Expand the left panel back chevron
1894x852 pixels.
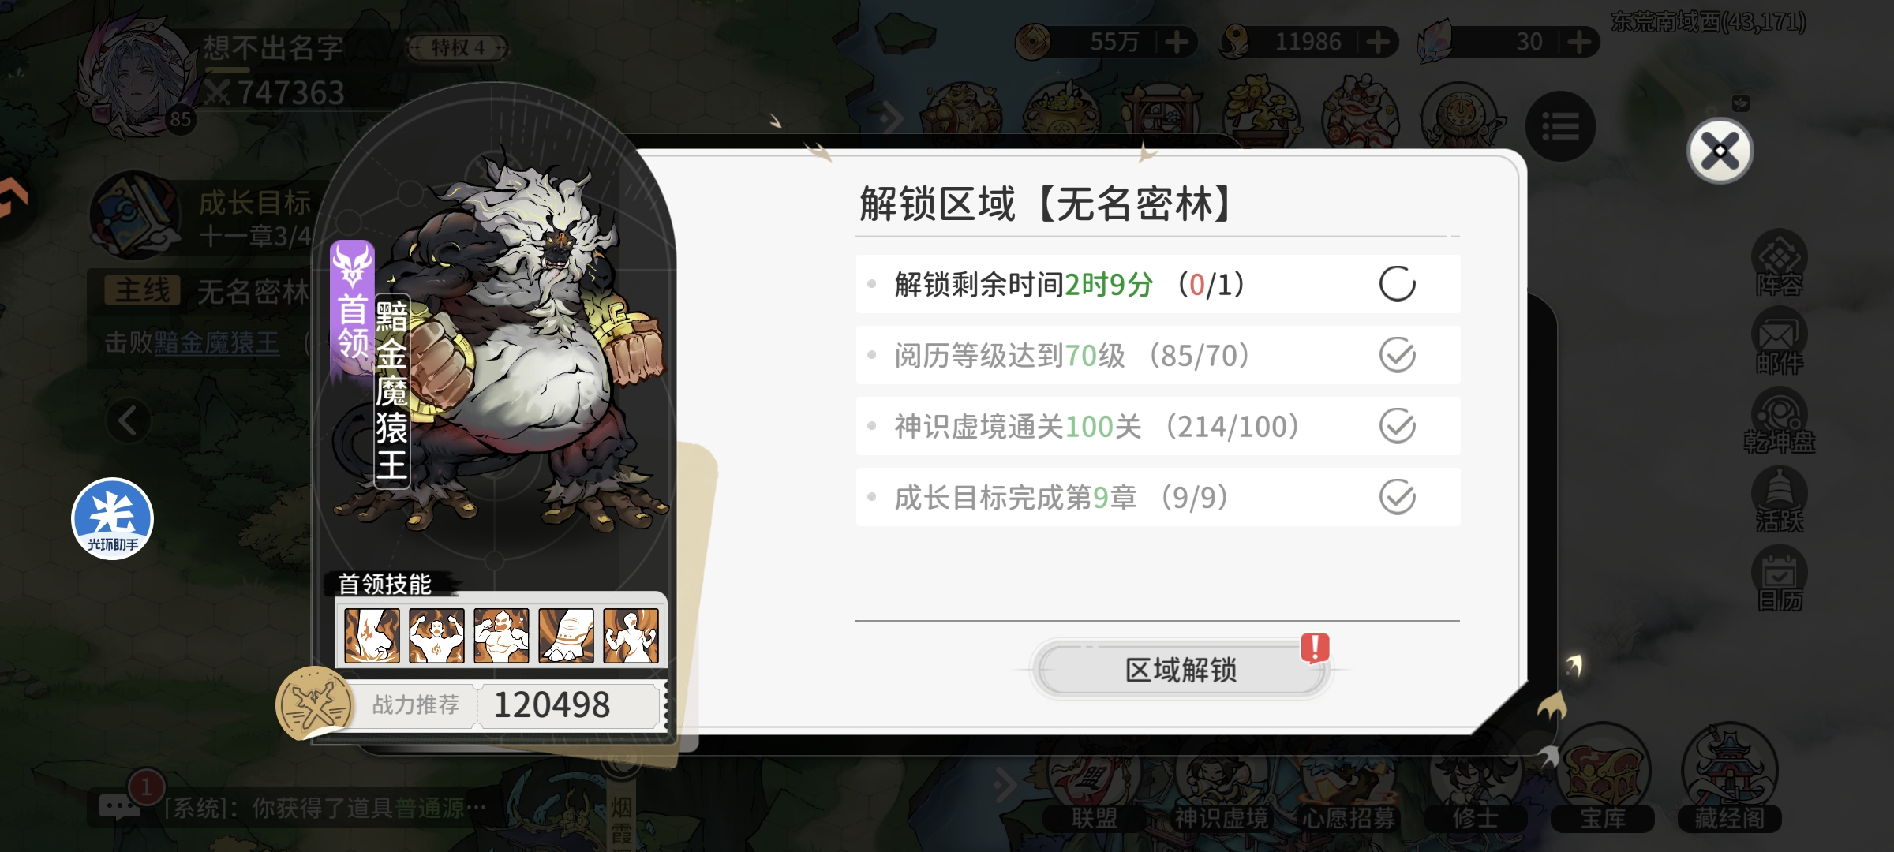(x=129, y=420)
